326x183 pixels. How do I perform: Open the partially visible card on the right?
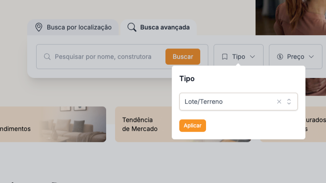pos(316,124)
